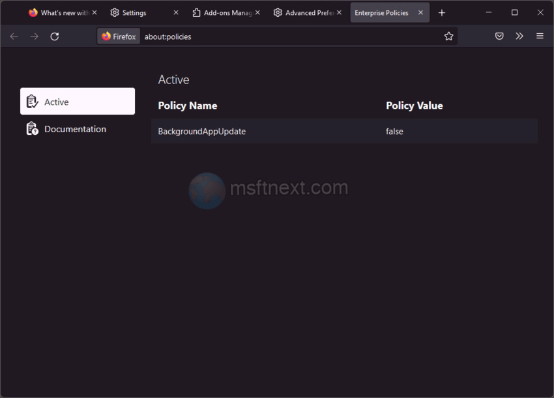Viewport: 554px width, 398px height.
Task: Select the Active policies sidebar item
Action: (78, 102)
